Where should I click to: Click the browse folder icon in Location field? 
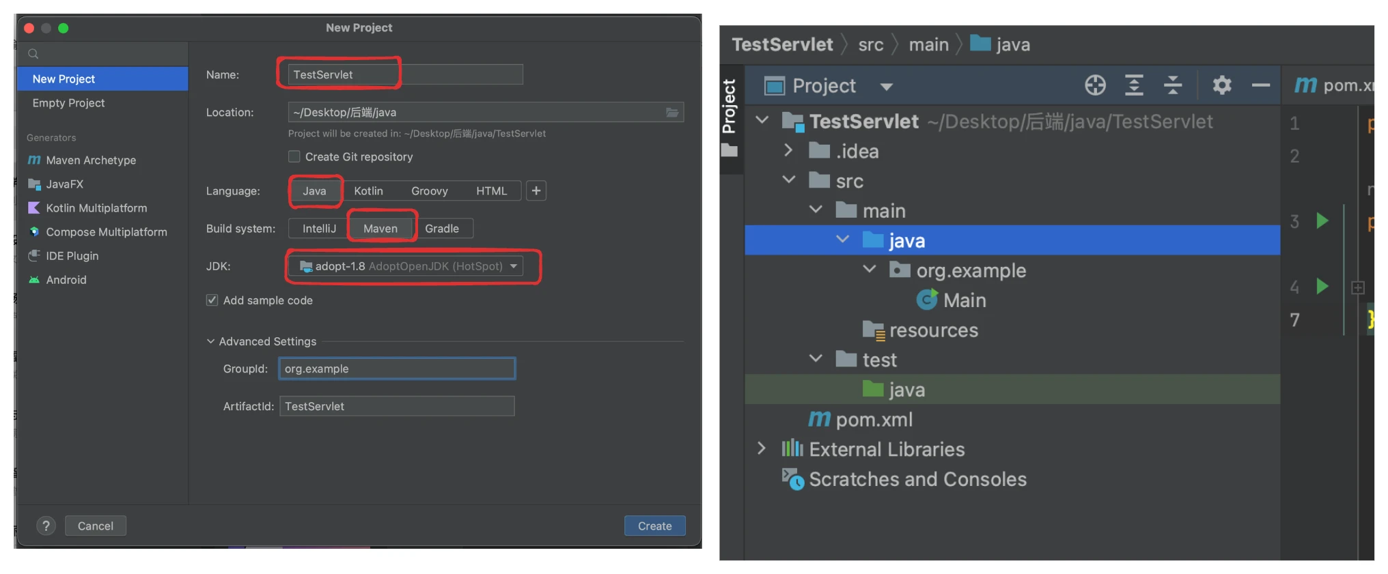(x=672, y=112)
